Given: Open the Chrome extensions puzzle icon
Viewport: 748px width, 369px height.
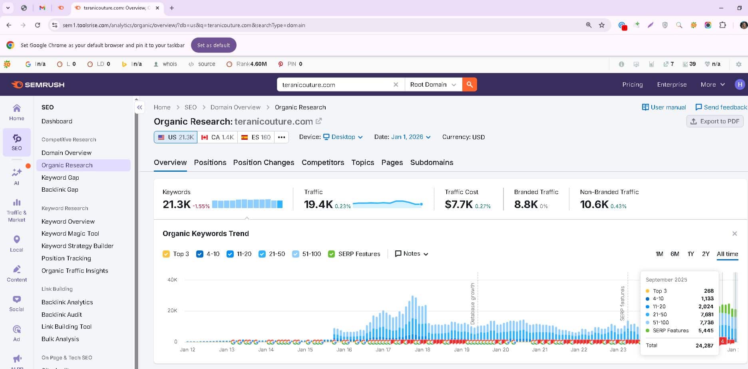Looking at the screenshot, I should point(722,25).
